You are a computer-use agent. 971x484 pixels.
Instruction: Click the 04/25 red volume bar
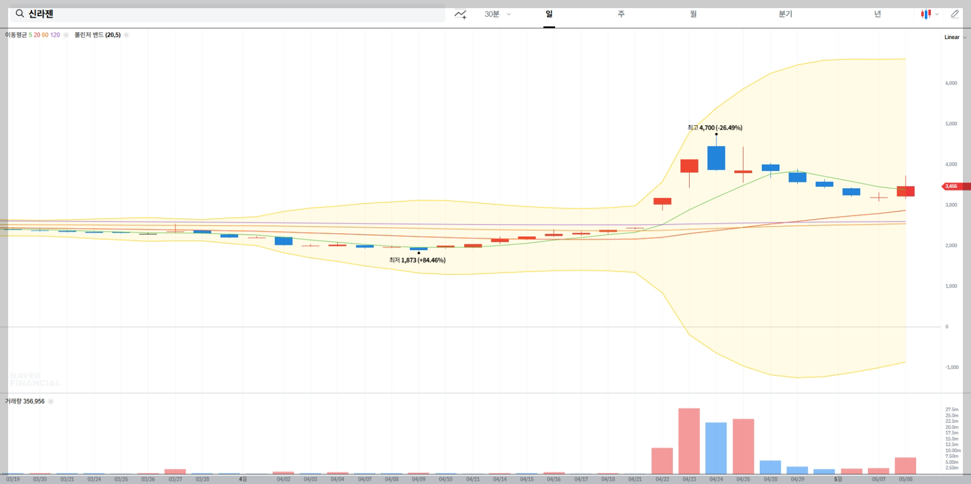pyautogui.click(x=743, y=447)
